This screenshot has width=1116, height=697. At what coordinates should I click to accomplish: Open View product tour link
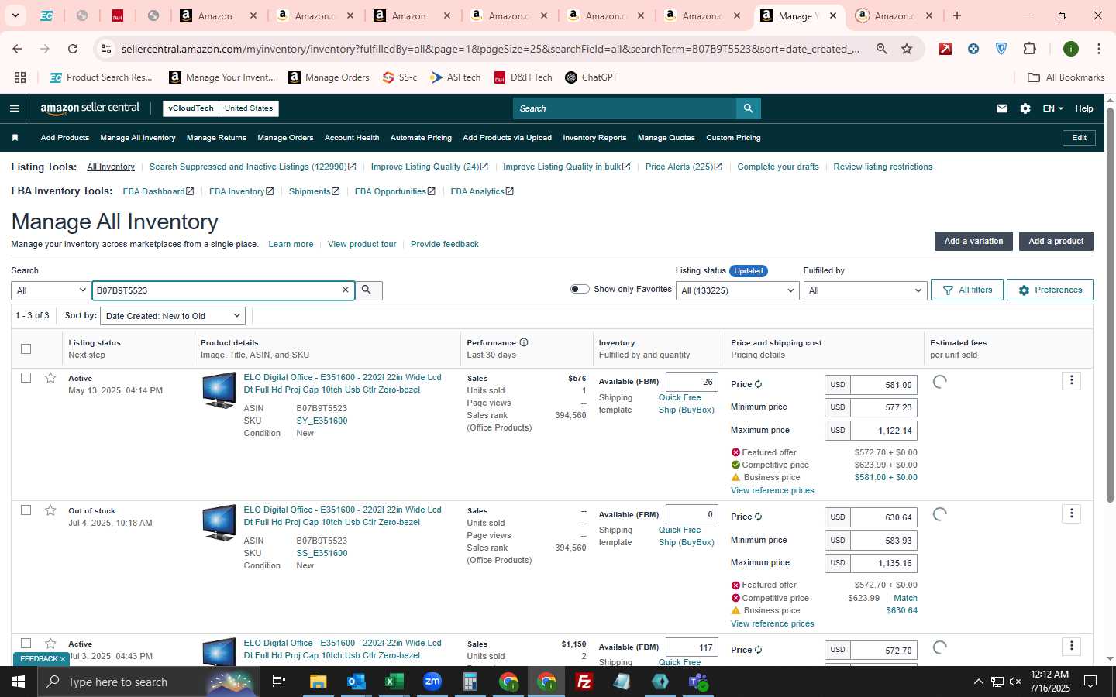pyautogui.click(x=362, y=244)
